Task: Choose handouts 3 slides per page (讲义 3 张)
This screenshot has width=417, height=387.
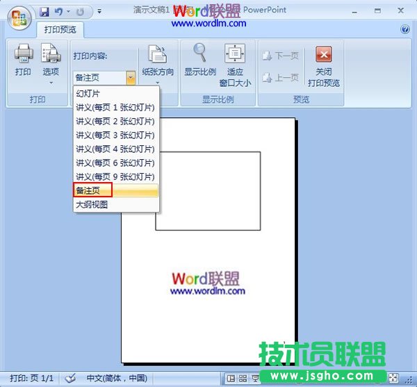Action: click(116, 135)
